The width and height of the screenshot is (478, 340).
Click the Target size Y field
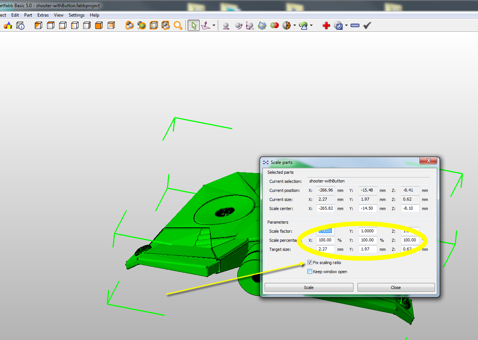[368, 249]
